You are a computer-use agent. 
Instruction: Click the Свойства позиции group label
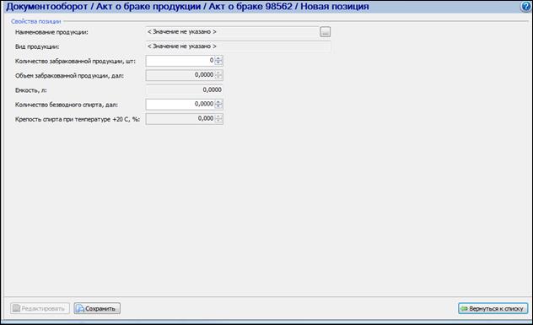click(35, 21)
